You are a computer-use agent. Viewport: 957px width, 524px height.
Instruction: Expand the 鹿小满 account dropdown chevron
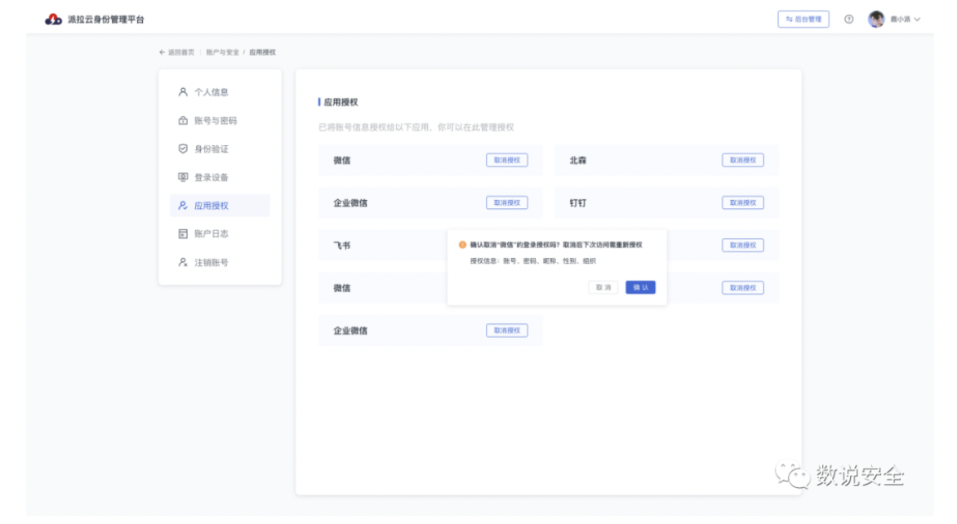[917, 20]
